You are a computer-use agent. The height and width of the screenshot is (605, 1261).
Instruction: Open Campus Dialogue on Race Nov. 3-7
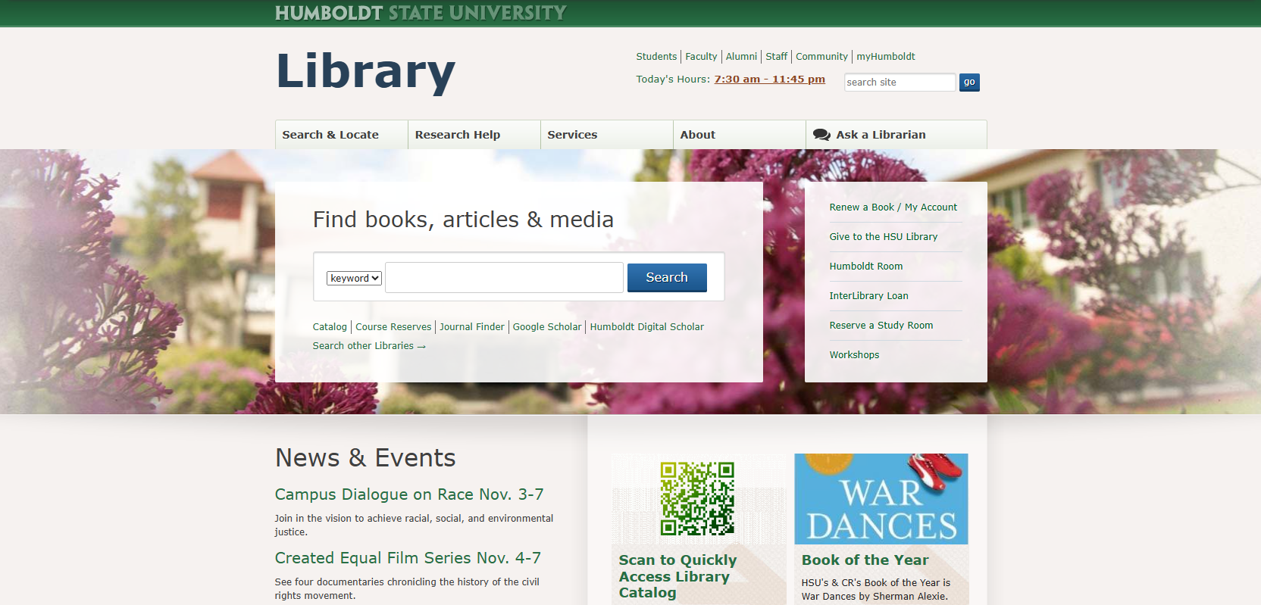409,494
